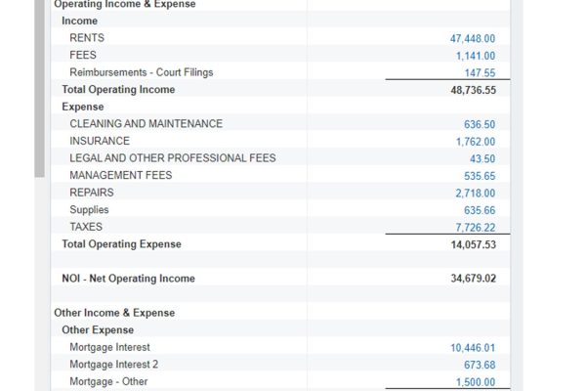Open TAXES amount 7,726.22
The width and height of the screenshot is (586, 391).
475,228
